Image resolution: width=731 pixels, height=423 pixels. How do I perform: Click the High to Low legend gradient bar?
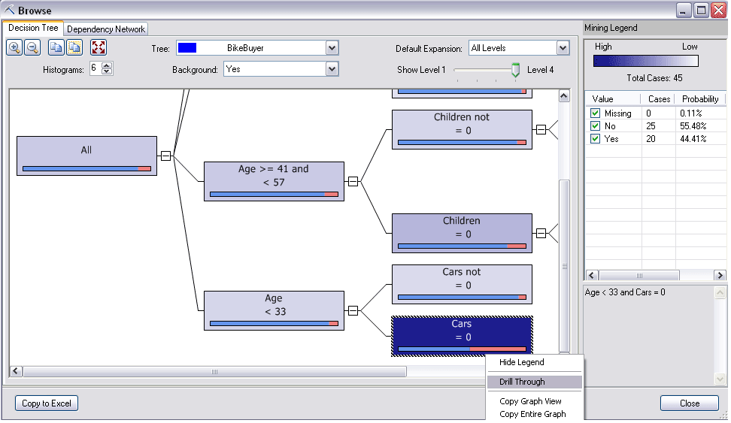(x=646, y=61)
